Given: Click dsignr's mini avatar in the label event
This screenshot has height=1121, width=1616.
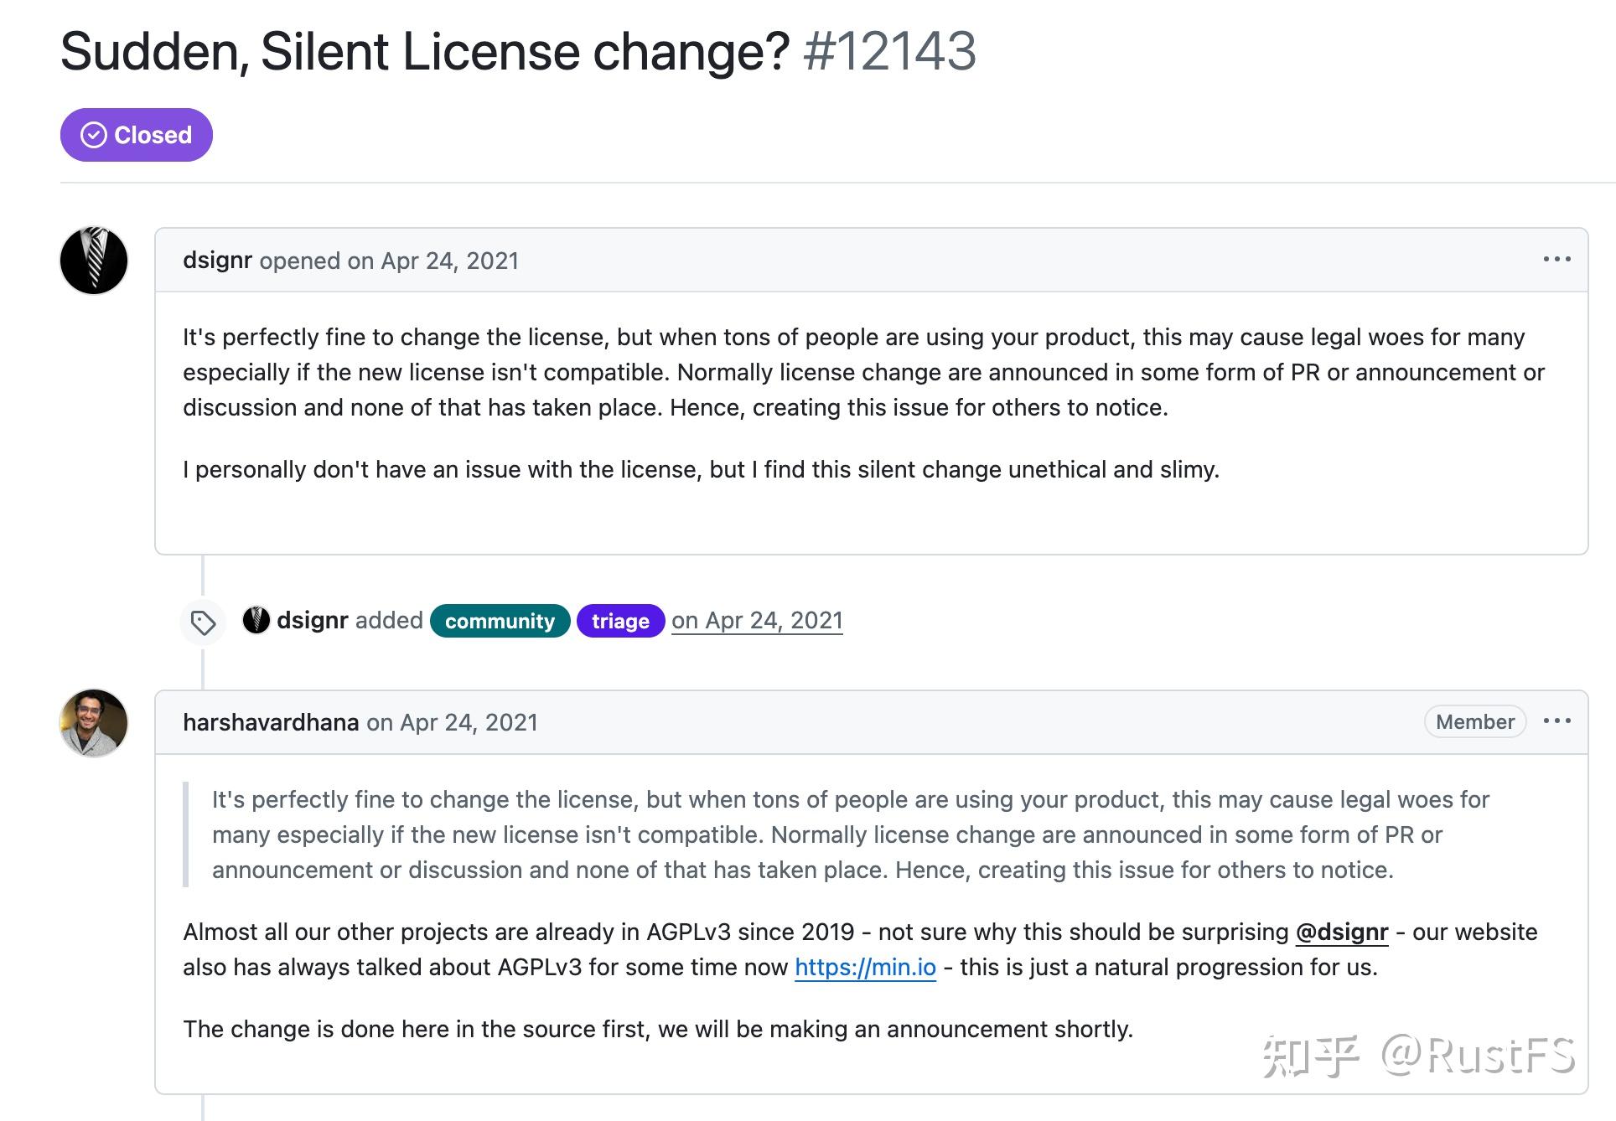Looking at the screenshot, I should click(x=258, y=621).
